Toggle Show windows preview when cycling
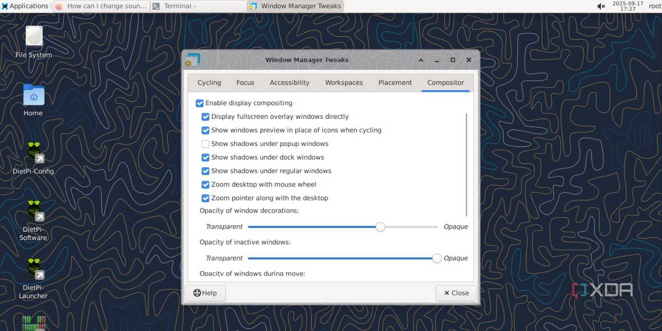 click(205, 130)
